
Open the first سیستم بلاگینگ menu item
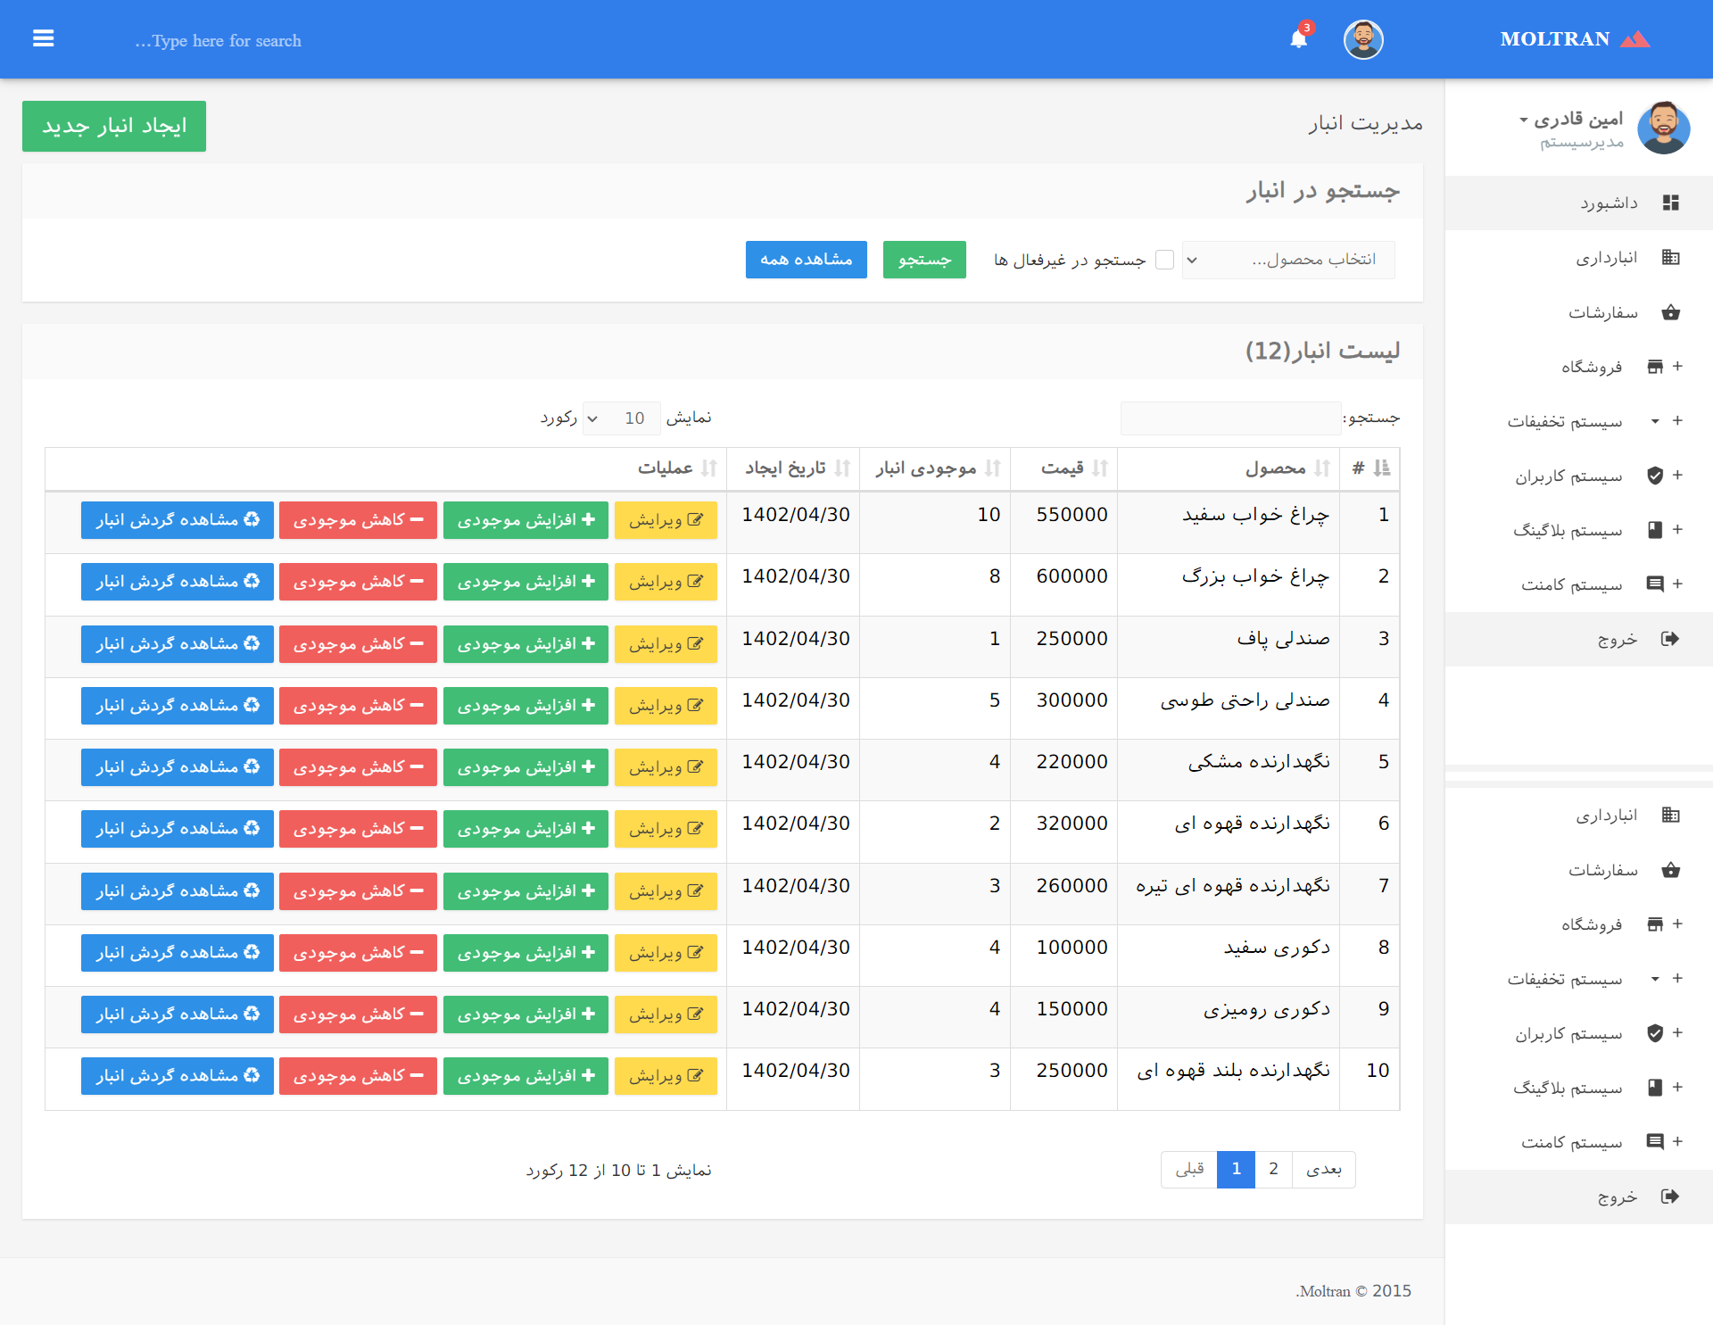[x=1568, y=530]
